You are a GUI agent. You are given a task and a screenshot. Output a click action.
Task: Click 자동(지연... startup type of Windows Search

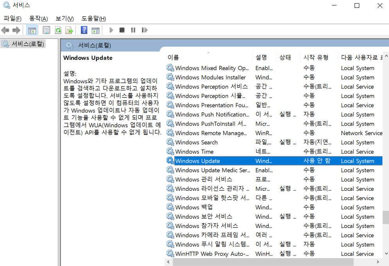(x=317, y=142)
